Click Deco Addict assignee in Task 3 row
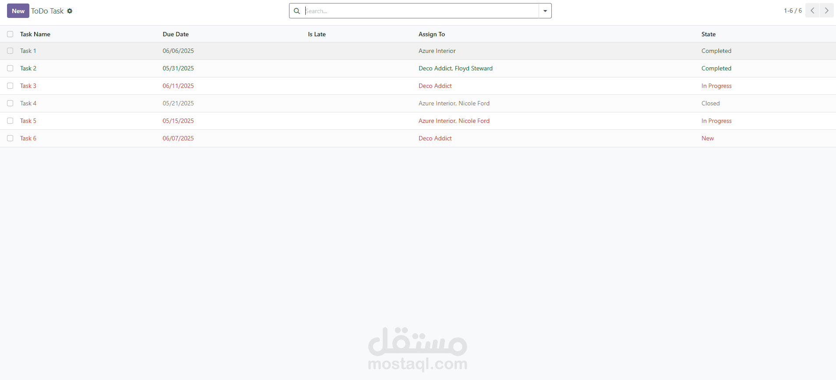Viewport: 836px width, 380px height. pos(435,86)
